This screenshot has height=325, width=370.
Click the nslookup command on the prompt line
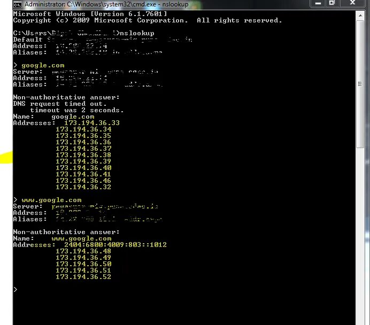[137, 33]
